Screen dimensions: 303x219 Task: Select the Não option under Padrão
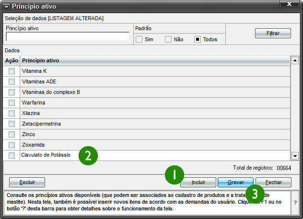pyautogui.click(x=168, y=39)
